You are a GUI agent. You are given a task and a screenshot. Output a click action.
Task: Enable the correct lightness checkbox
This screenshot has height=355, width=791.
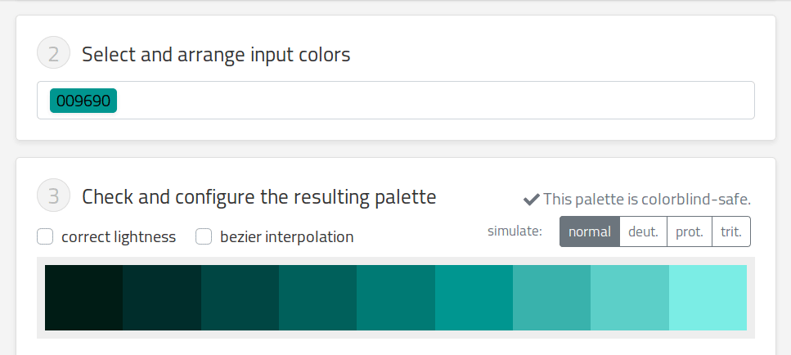pos(45,236)
